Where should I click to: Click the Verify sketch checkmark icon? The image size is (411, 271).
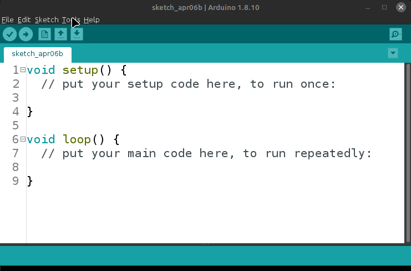pos(9,34)
